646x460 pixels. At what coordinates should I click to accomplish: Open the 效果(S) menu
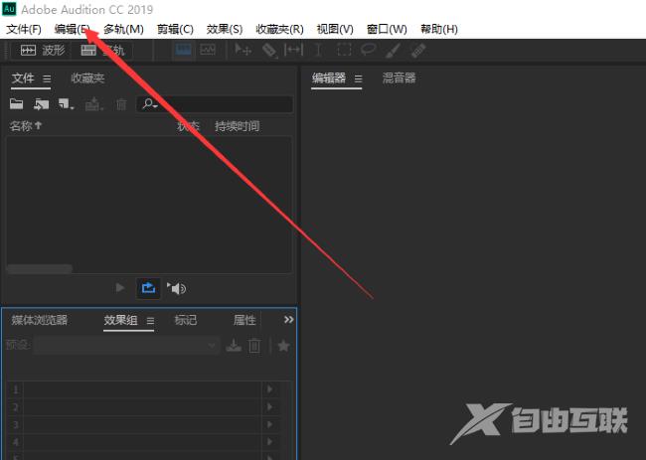(x=225, y=29)
